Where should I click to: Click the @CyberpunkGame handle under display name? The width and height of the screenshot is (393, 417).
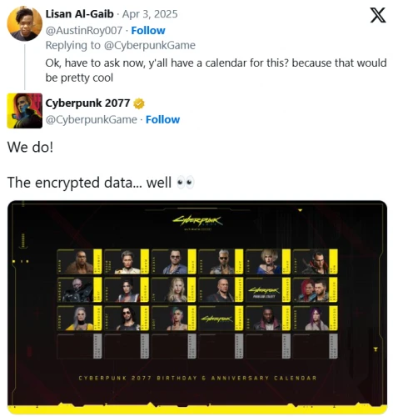[91, 119]
